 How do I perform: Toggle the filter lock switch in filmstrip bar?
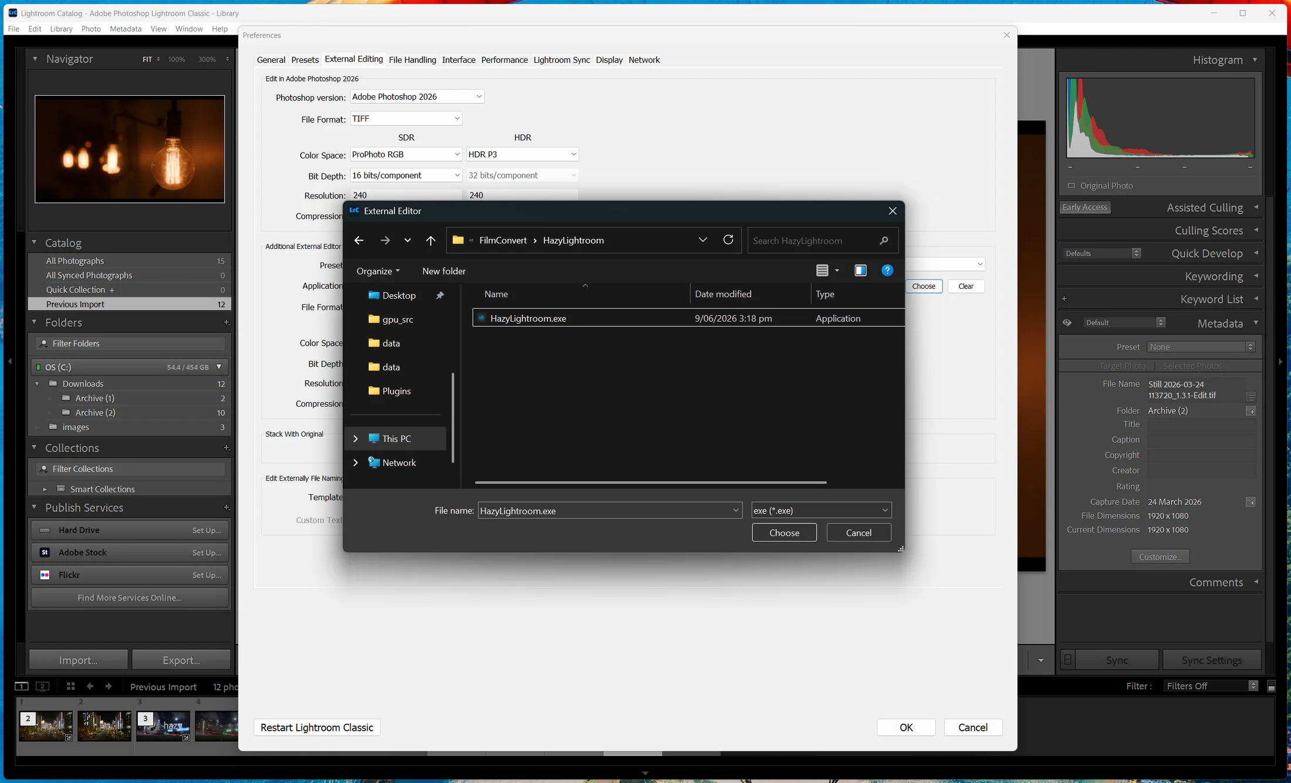1271,686
